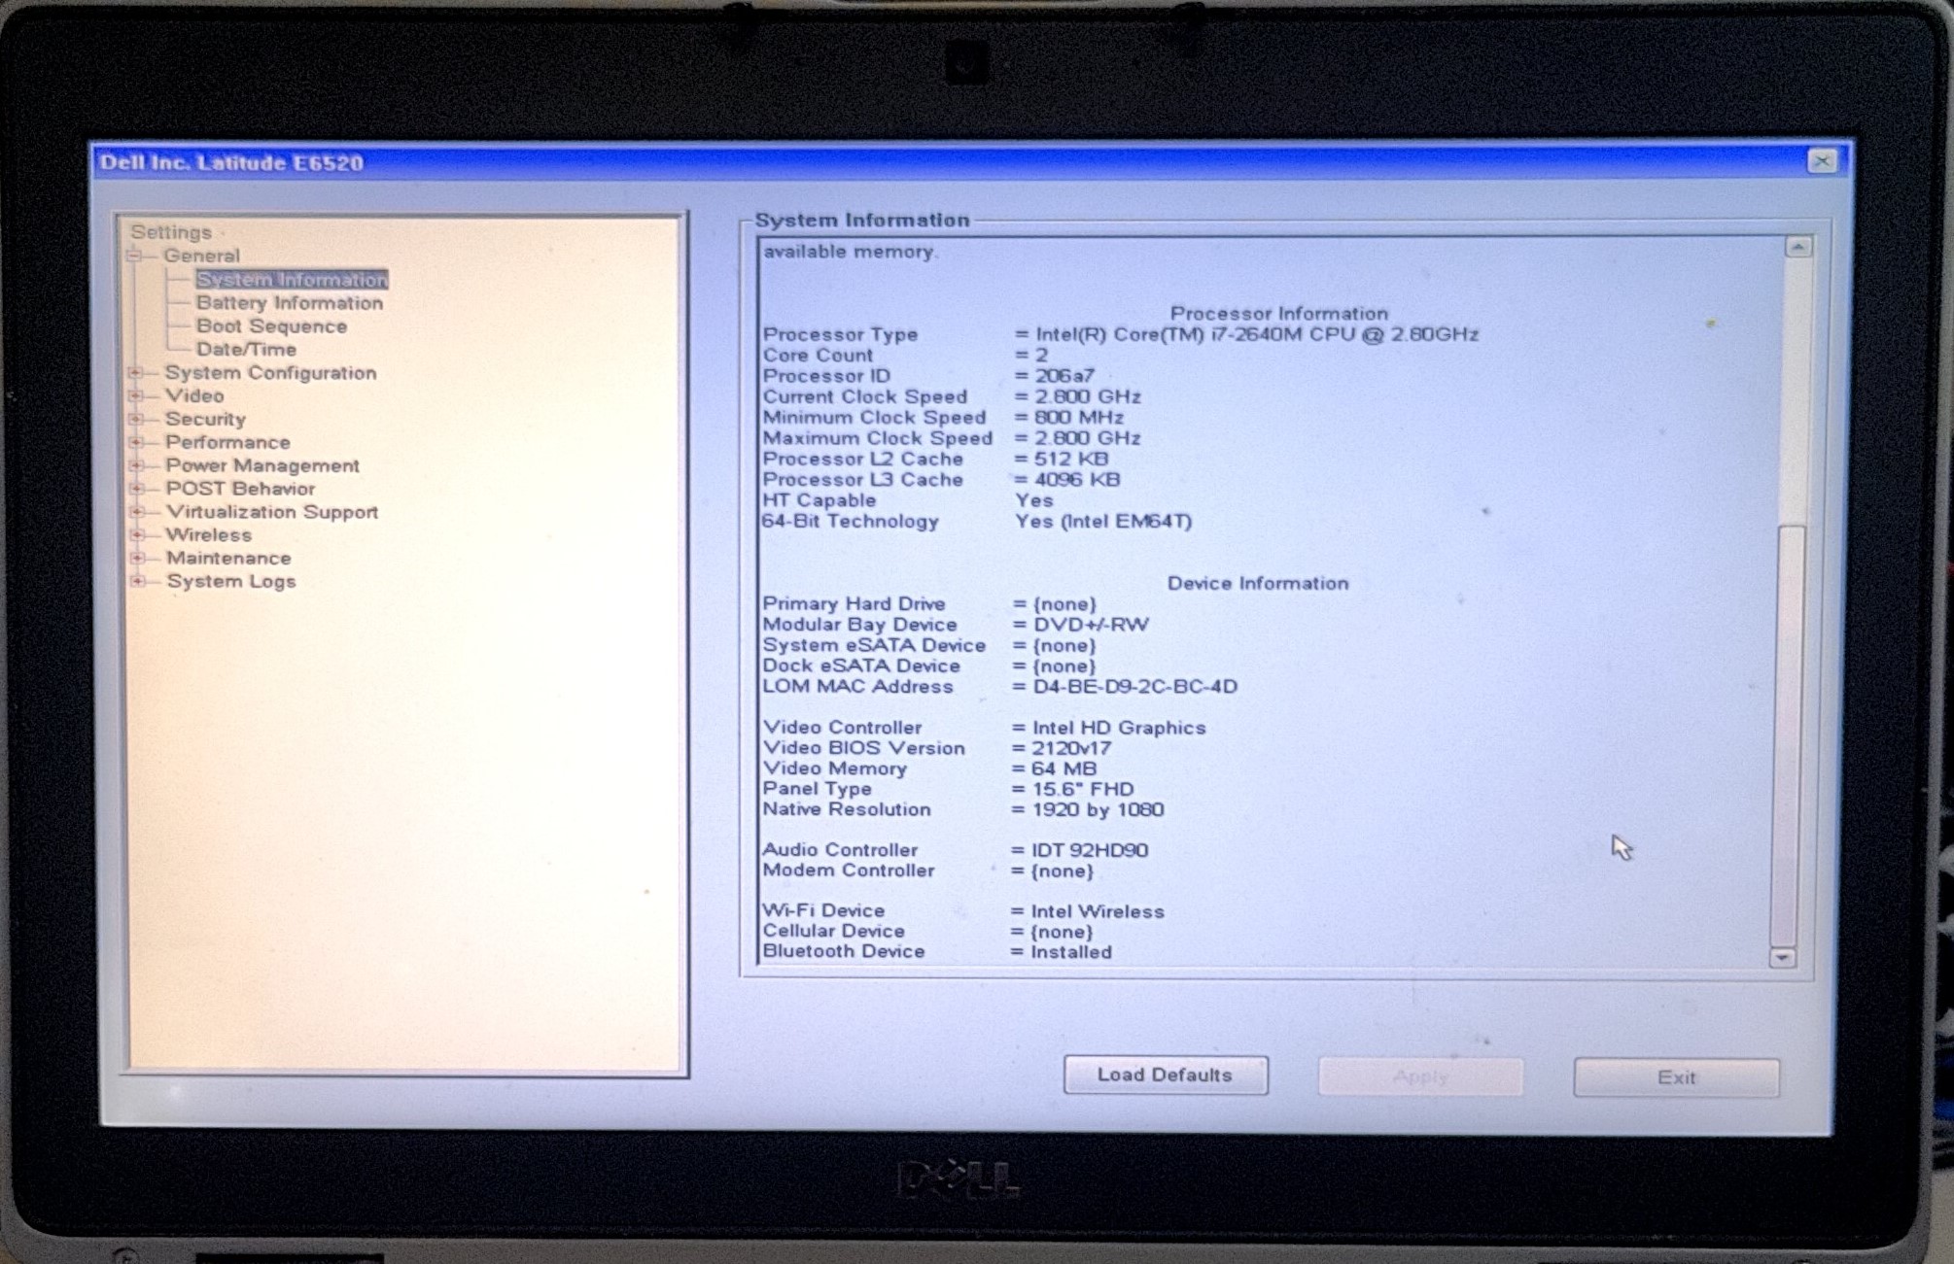Viewport: 1954px width, 1264px height.
Task: Select the General category label
Action: [201, 256]
